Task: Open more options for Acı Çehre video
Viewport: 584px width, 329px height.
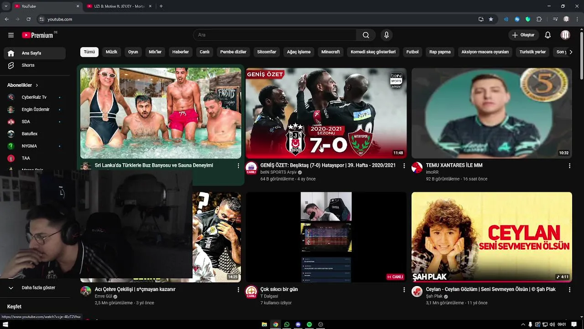Action: point(238,290)
